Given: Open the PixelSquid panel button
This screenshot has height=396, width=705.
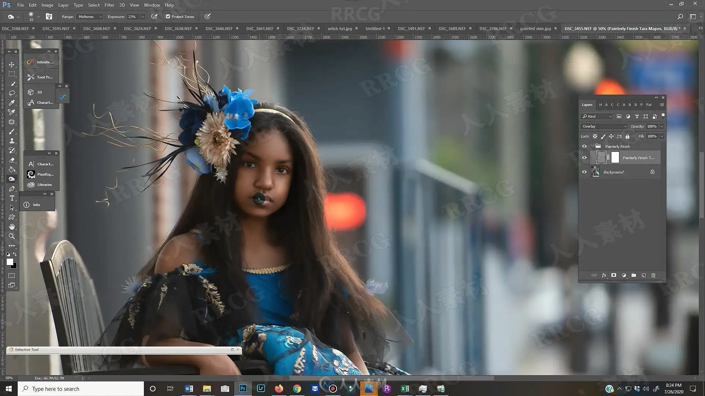Looking at the screenshot, I should pyautogui.click(x=41, y=174).
